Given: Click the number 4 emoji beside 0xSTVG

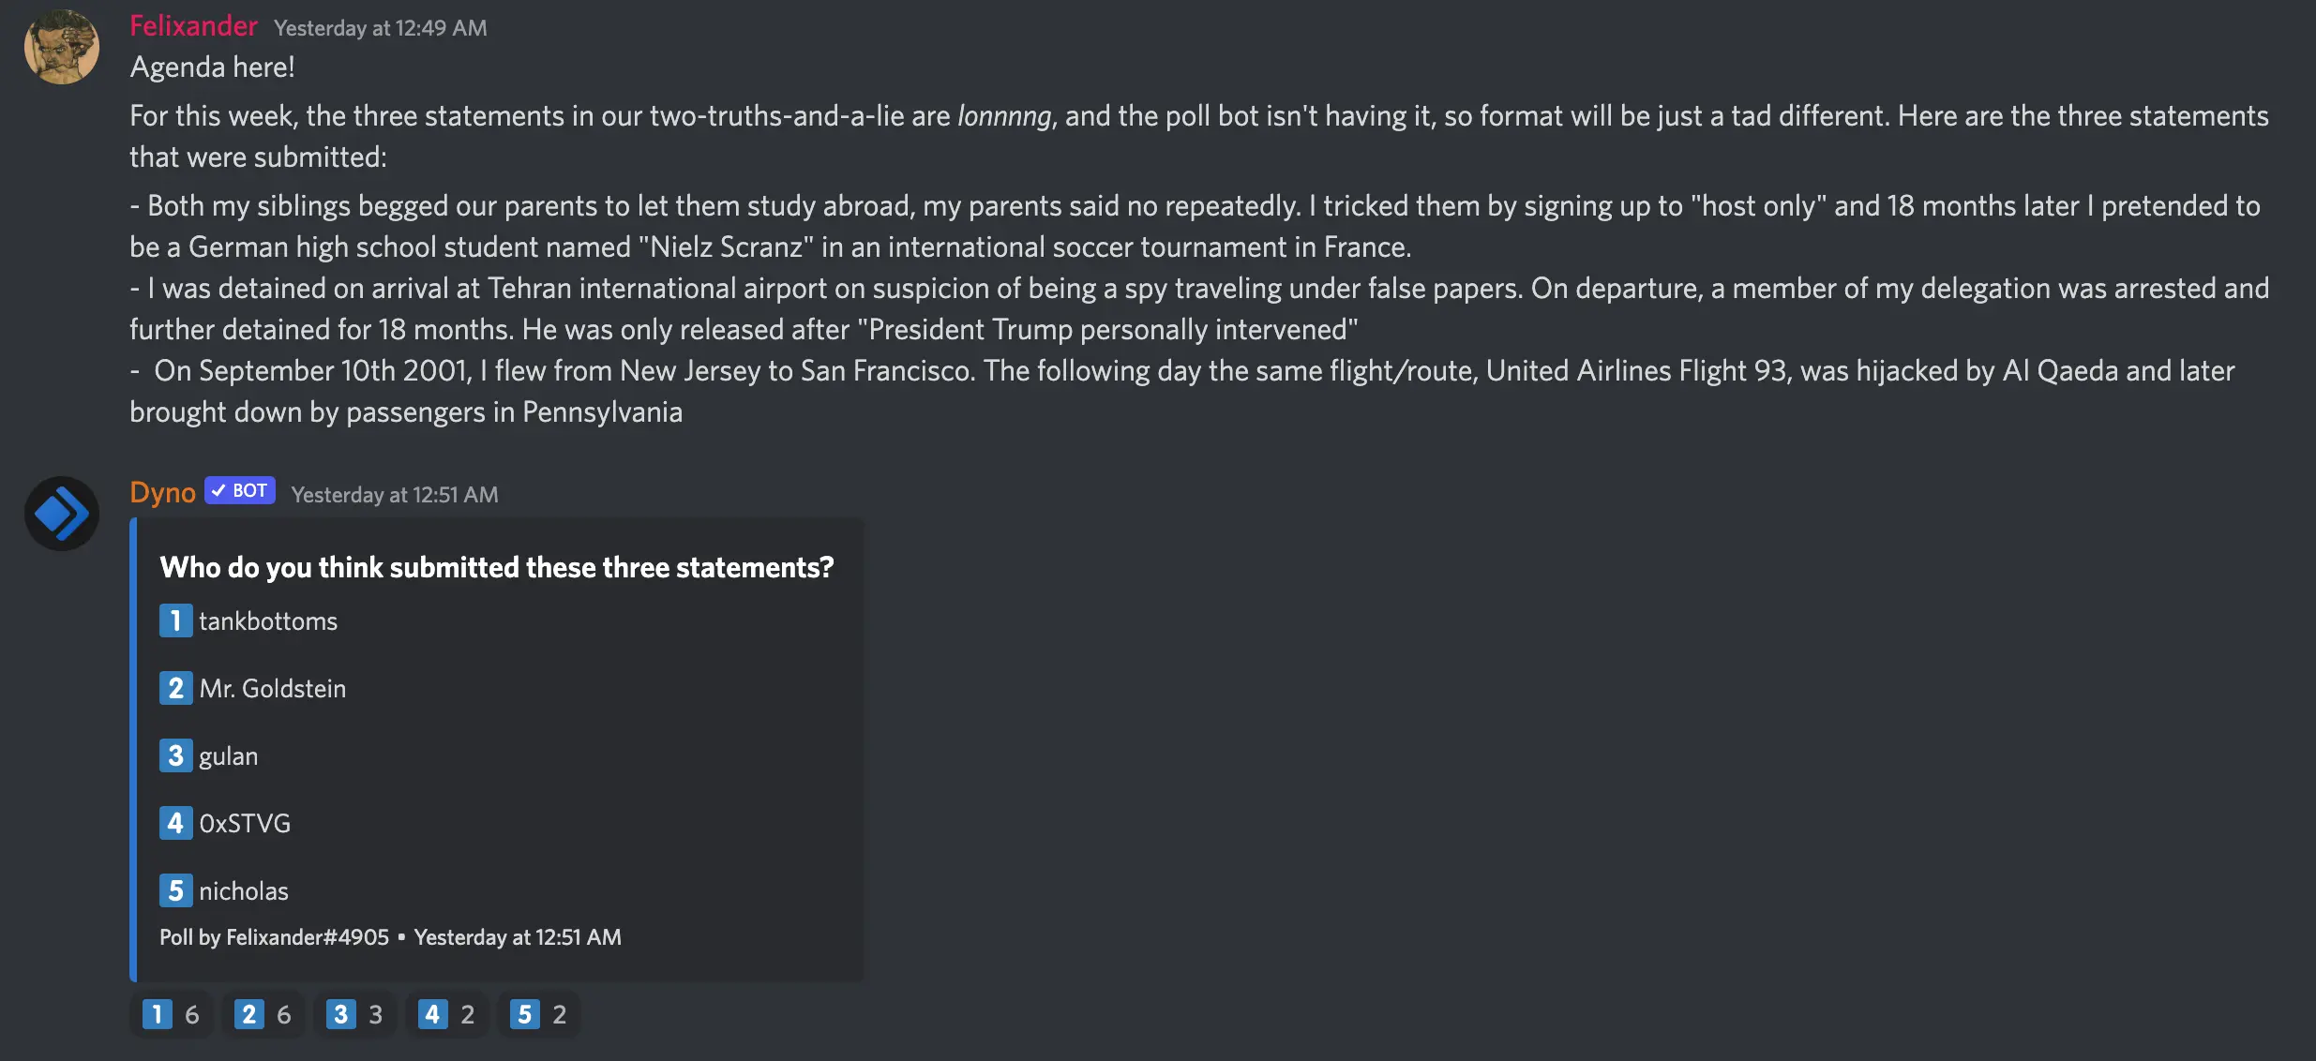Looking at the screenshot, I should pos(175,823).
